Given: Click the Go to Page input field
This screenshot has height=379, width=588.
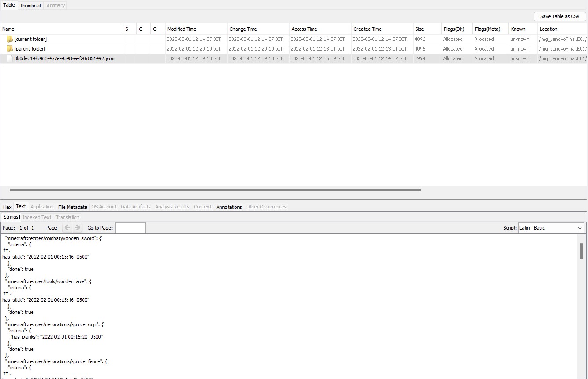Looking at the screenshot, I should (x=130, y=228).
